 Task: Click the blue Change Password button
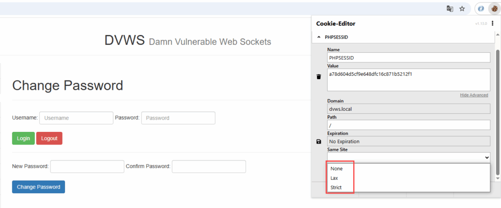coord(38,187)
